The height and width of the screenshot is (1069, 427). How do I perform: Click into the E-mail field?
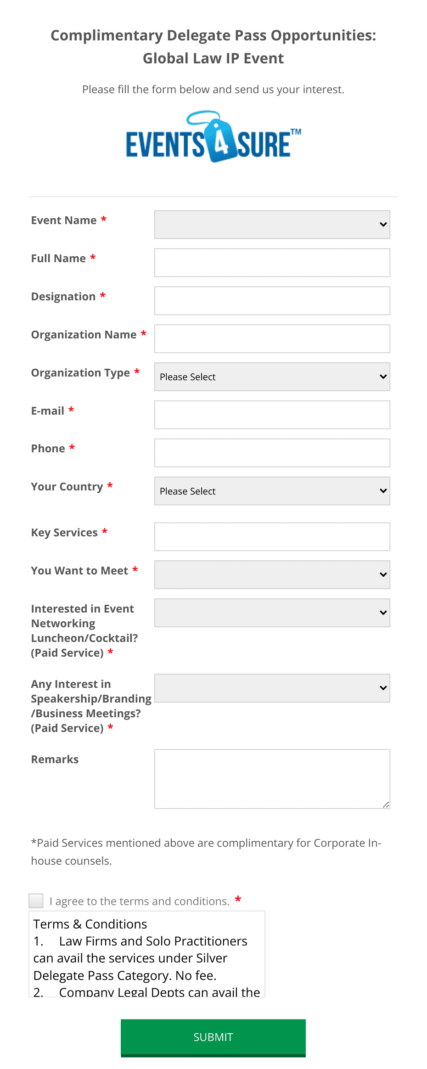(x=272, y=415)
